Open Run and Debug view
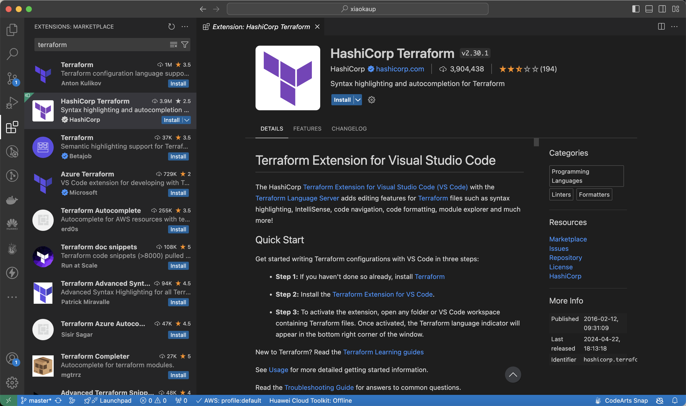 click(12, 103)
